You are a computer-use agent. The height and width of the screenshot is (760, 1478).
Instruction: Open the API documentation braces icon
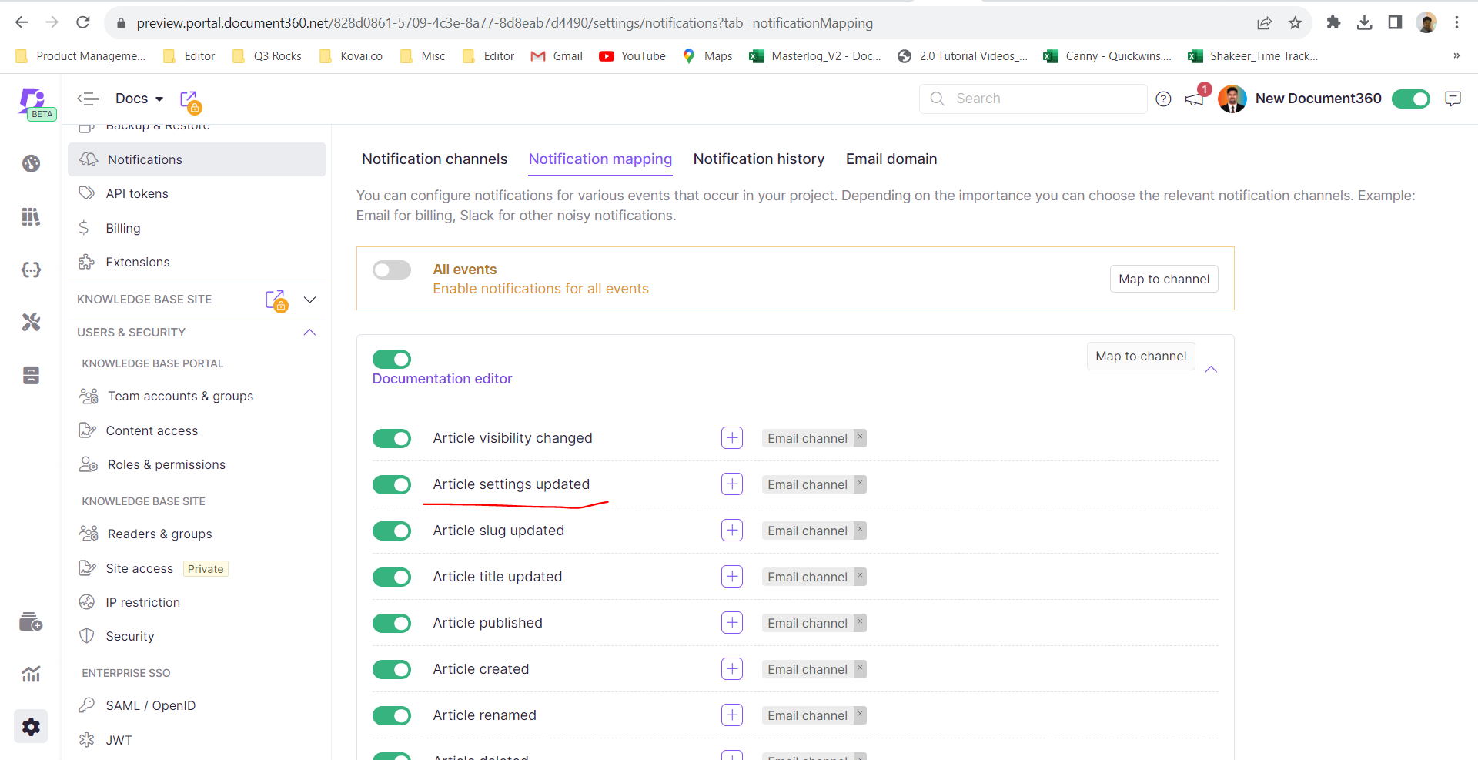coord(31,270)
